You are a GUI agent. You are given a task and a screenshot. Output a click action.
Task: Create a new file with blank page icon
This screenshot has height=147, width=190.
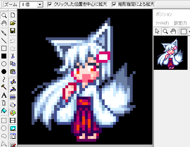click(13, 15)
